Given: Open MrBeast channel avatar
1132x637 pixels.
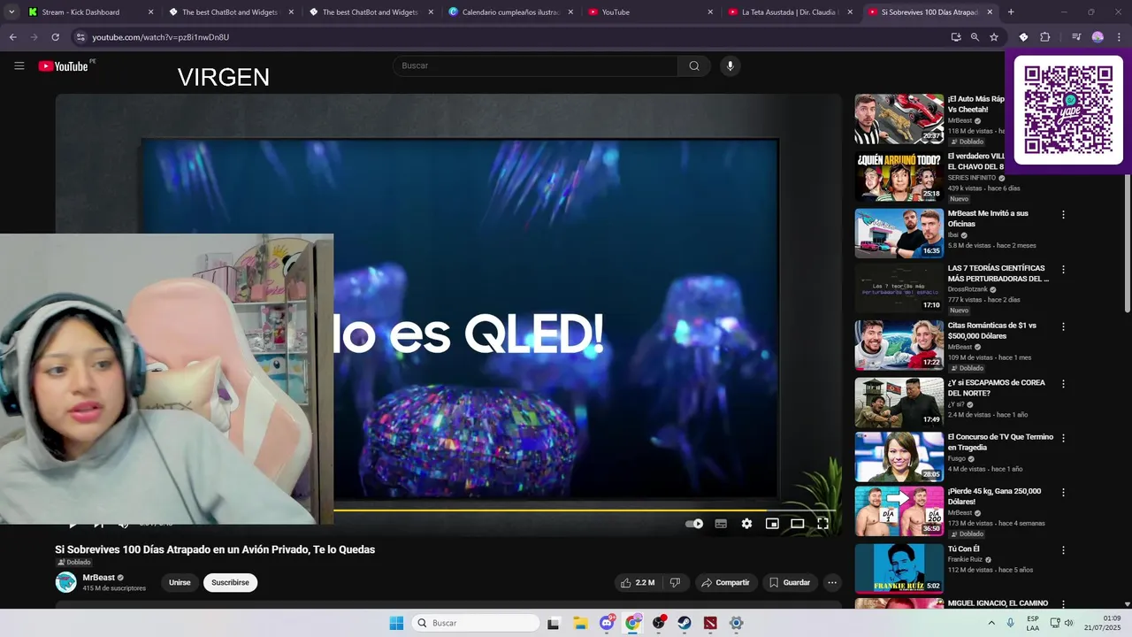Looking at the screenshot, I should coord(66,582).
